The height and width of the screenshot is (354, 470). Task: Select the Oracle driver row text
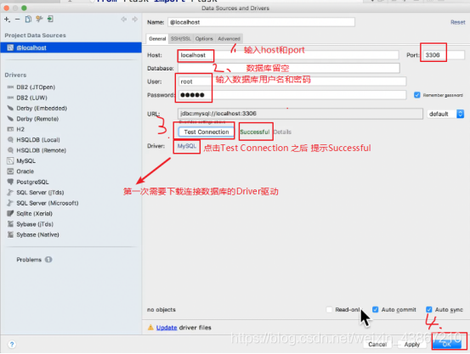click(x=25, y=171)
